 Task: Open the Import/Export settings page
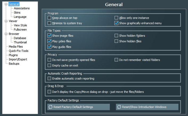[x=18, y=59]
